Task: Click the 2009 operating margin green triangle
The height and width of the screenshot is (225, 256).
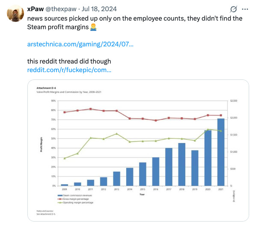Action: point(65,158)
